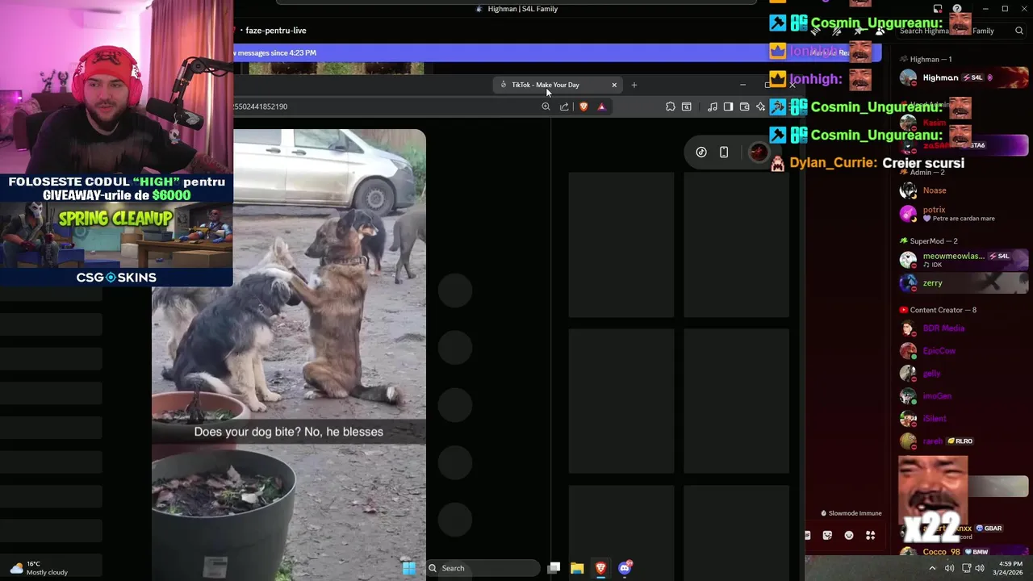The height and width of the screenshot is (581, 1033).
Task: Select member Highman in member list
Action: pyautogui.click(x=964, y=77)
